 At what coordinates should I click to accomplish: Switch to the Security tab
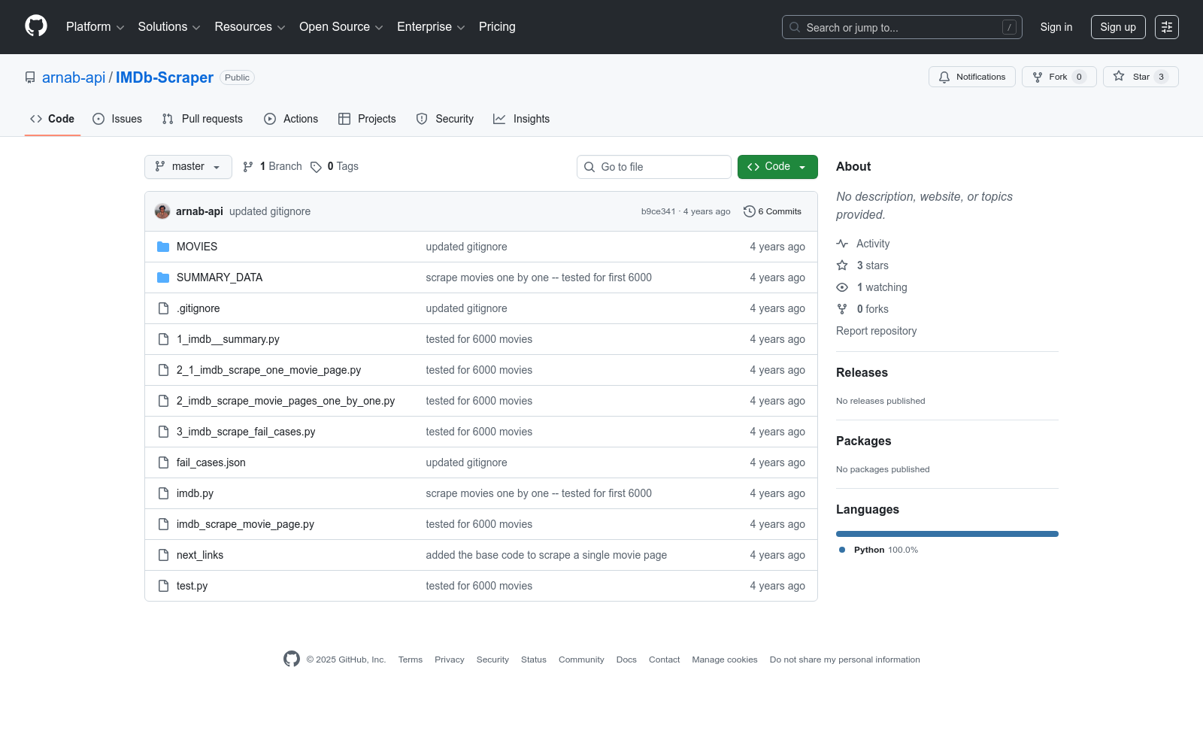[445, 119]
